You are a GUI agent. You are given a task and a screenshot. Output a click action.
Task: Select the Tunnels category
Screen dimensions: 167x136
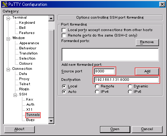point(33,115)
